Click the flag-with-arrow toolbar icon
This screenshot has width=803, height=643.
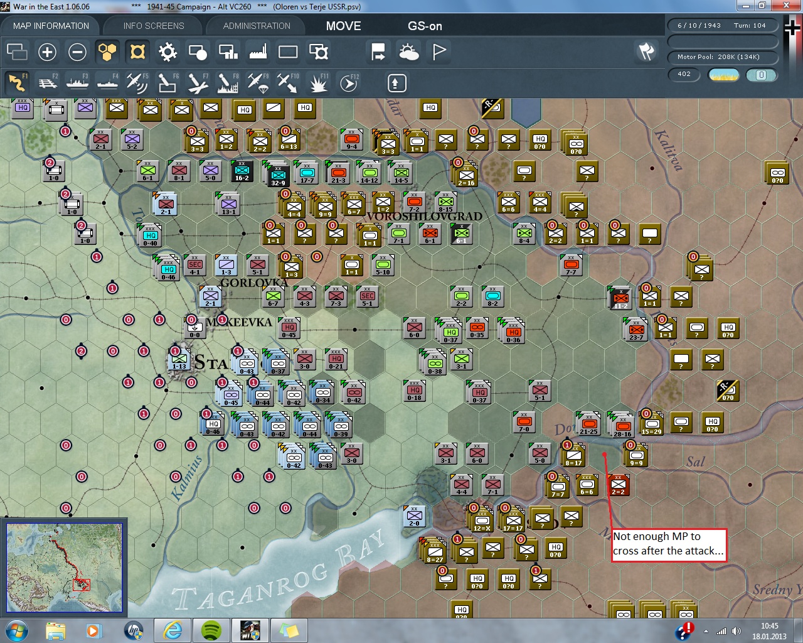(x=378, y=51)
